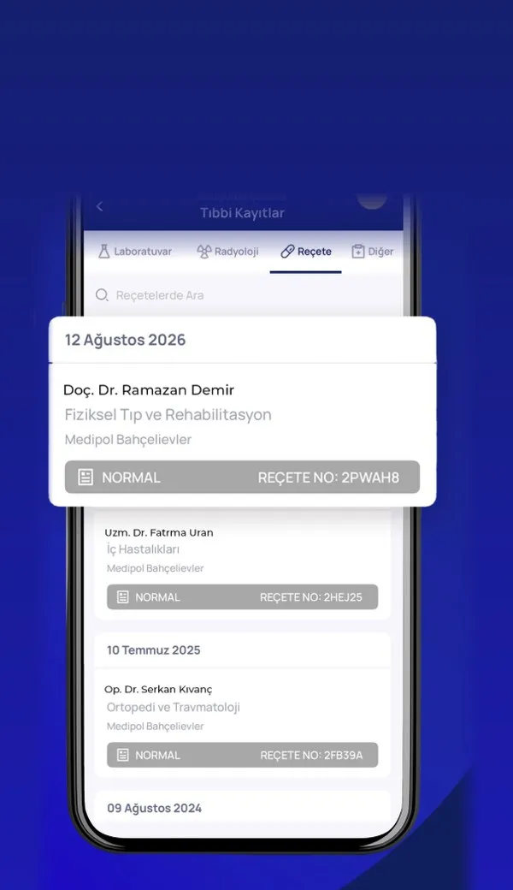Viewport: 513px width, 890px height.
Task: Click the Diğer clipboard icon
Action: coord(357,252)
